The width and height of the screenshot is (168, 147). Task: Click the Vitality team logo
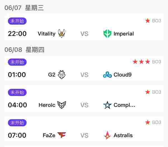tap(62, 33)
